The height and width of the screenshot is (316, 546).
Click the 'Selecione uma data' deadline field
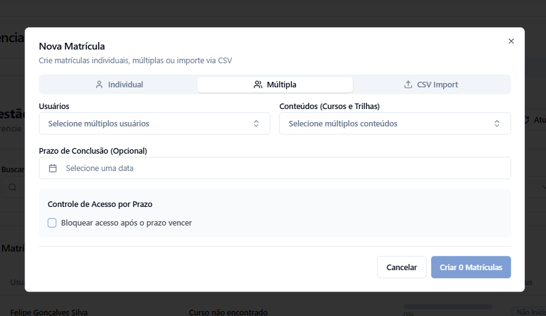[x=275, y=168]
